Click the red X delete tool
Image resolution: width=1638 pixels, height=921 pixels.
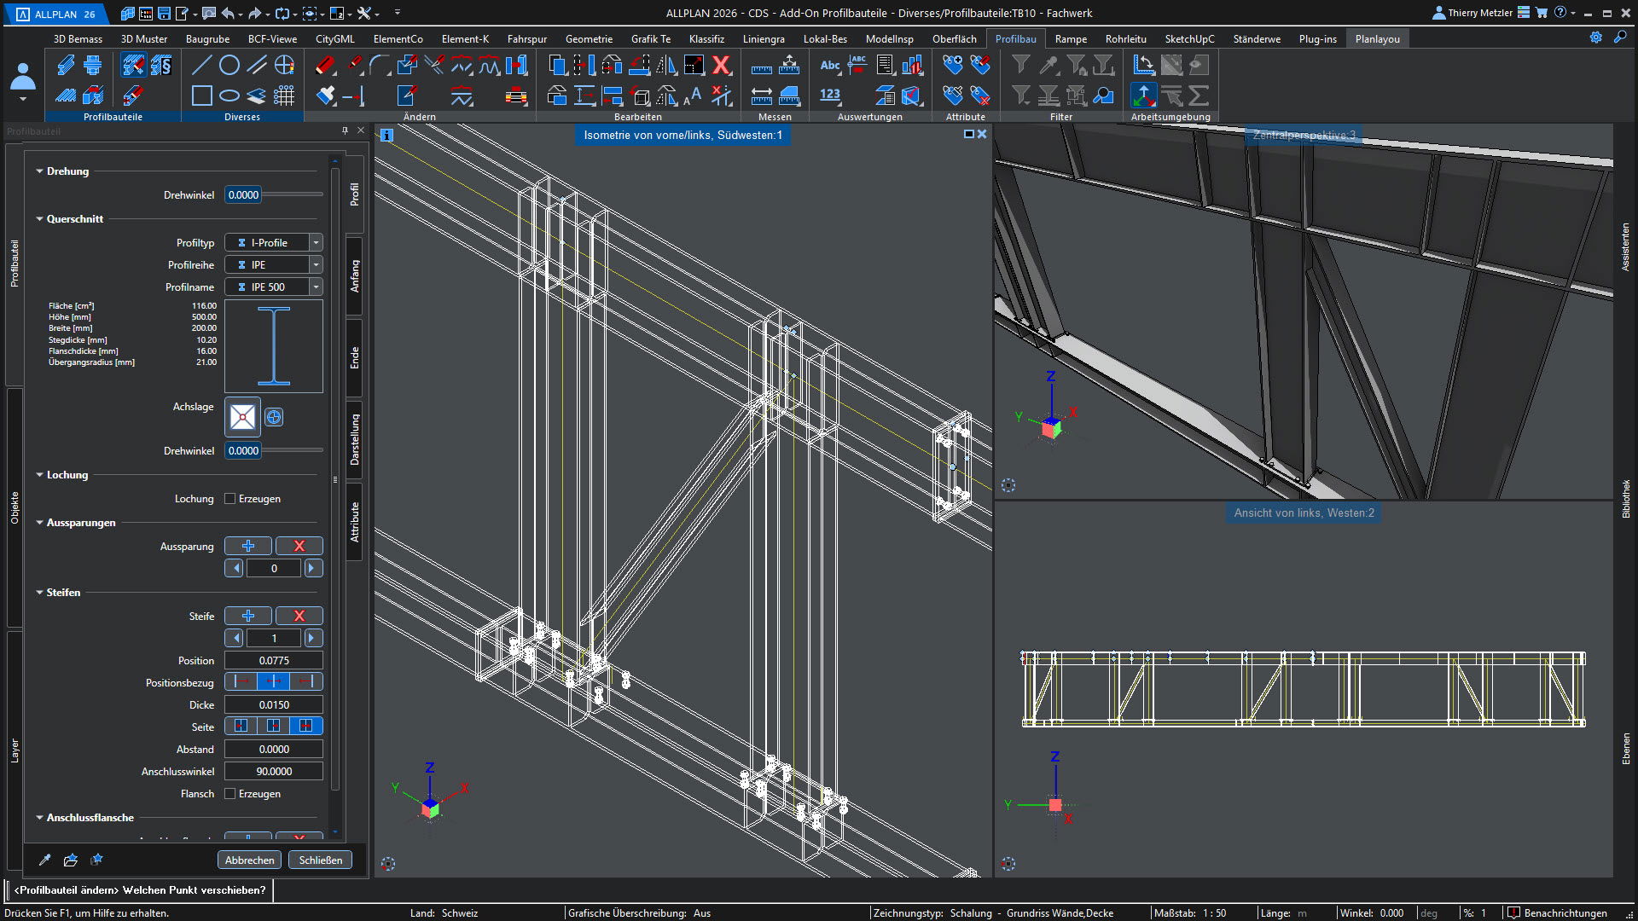pos(722,66)
